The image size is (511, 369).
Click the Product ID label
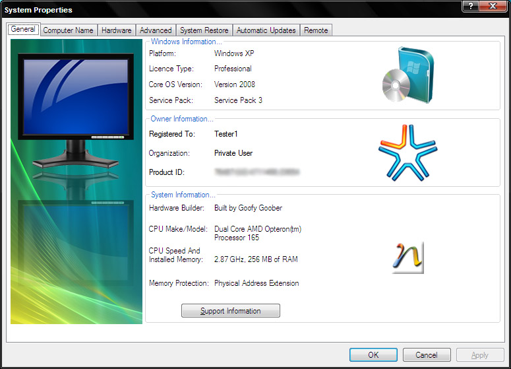coord(167,172)
